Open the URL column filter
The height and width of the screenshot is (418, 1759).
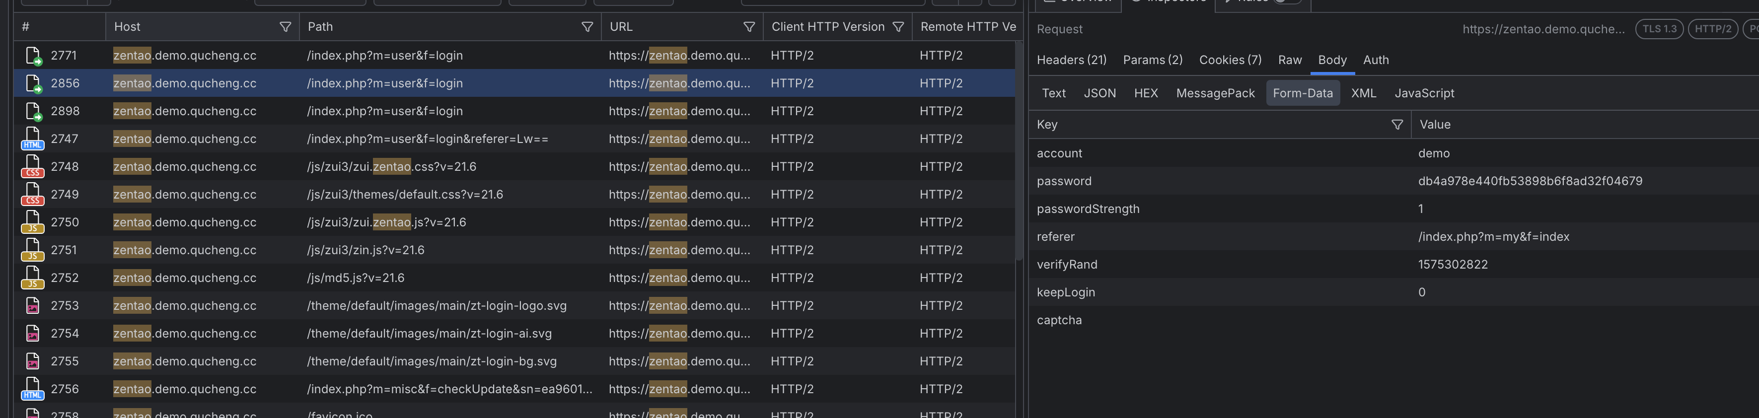[749, 27]
